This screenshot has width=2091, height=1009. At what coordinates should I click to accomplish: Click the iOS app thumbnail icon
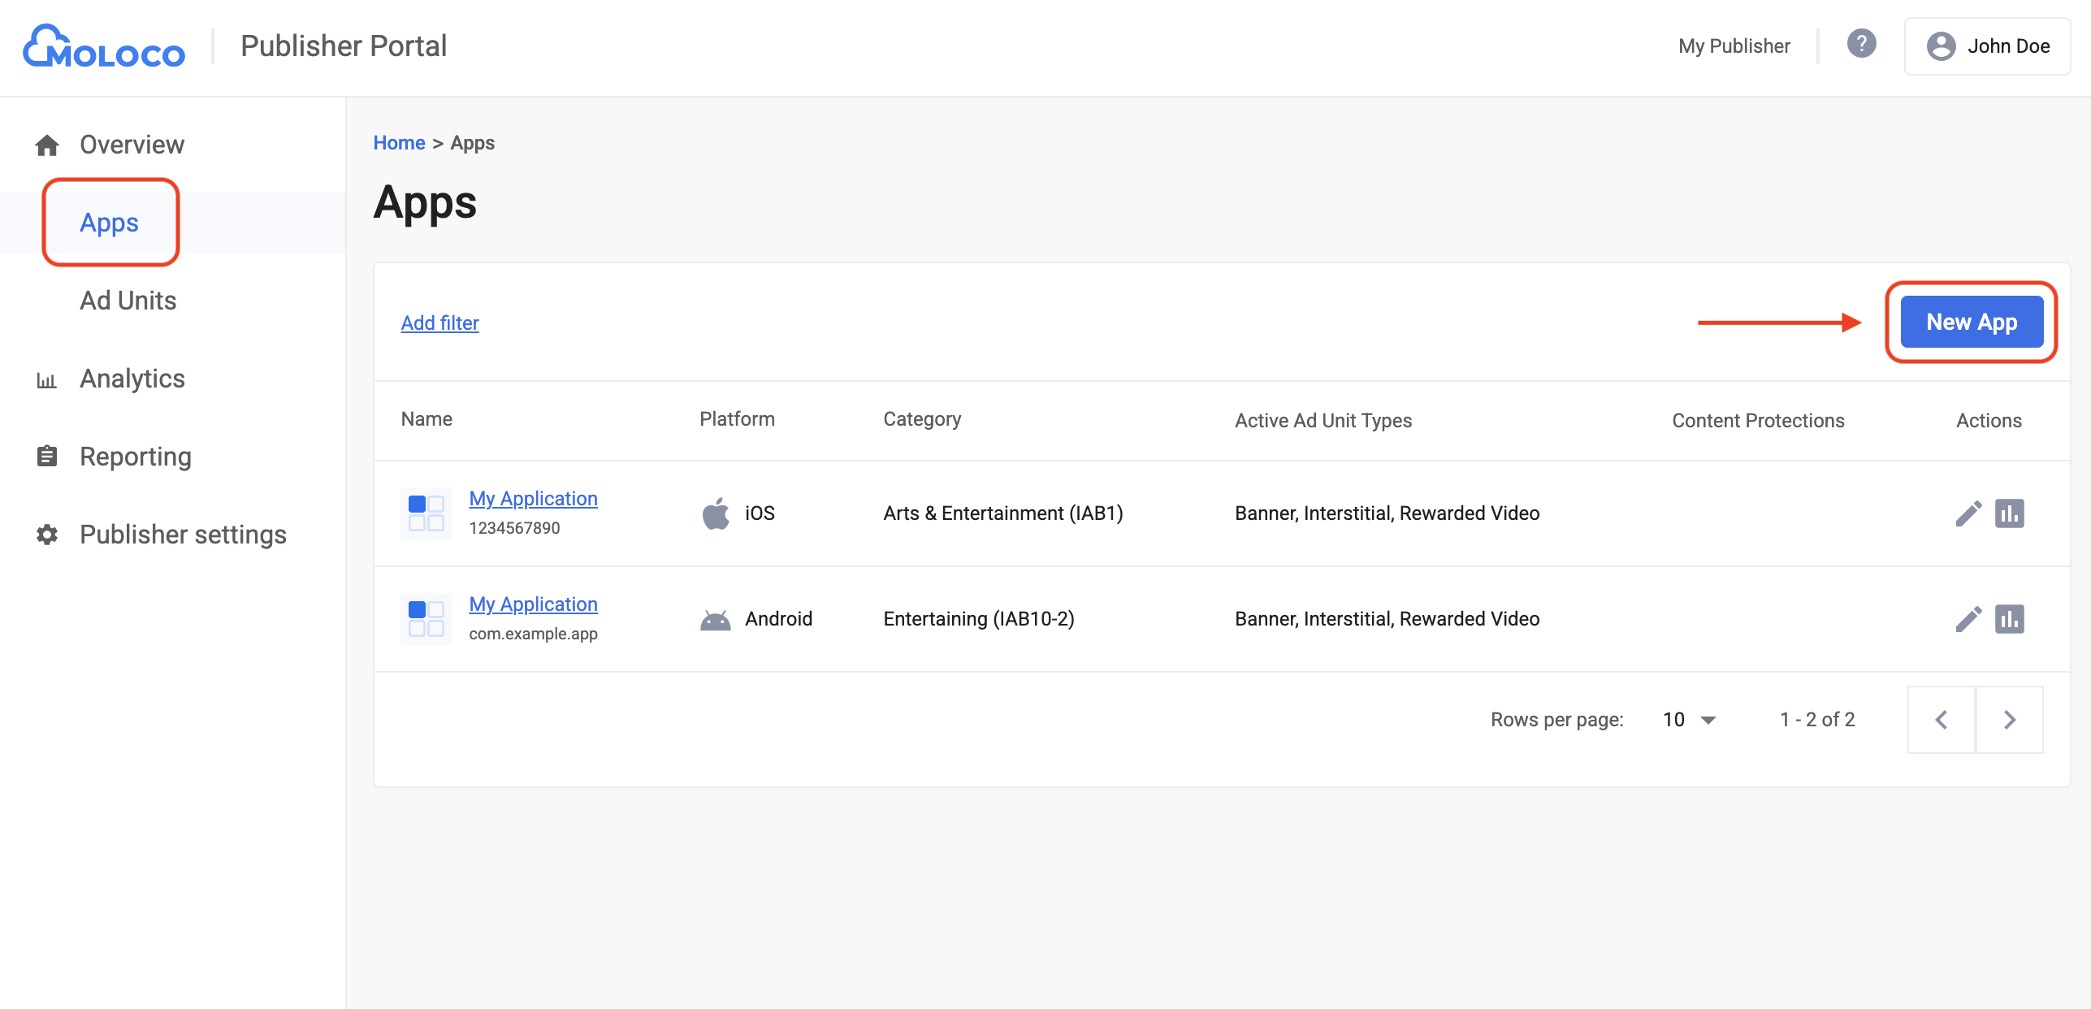426,513
